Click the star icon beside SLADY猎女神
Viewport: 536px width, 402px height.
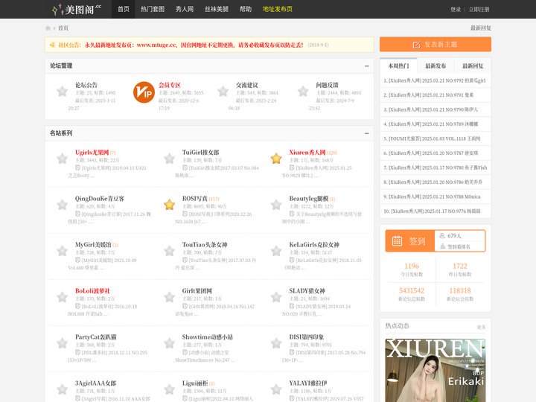coord(276,297)
